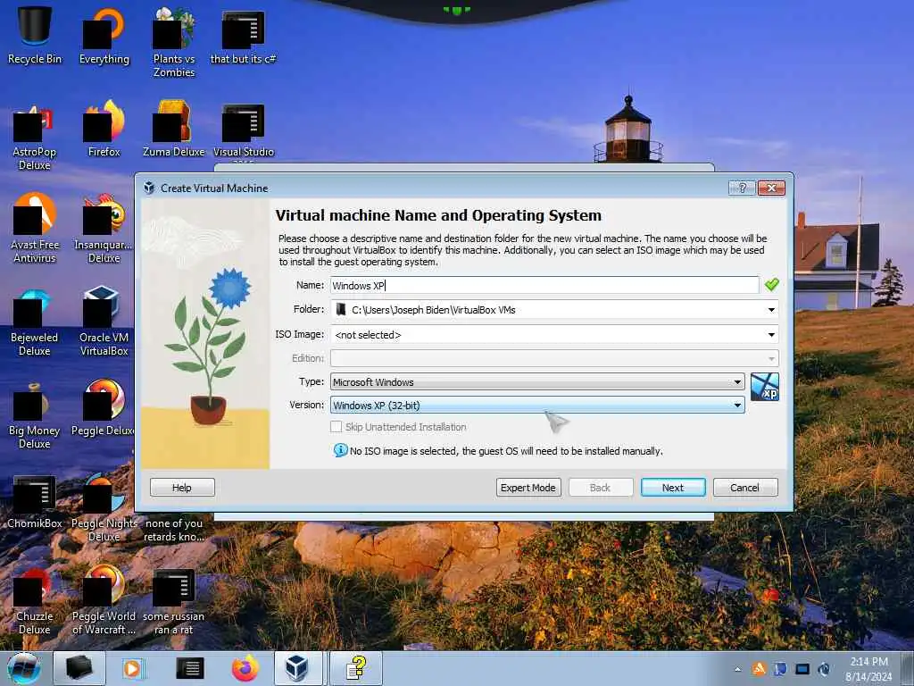Launch Peggle Nights Deluxe desktop shortcut
This screenshot has width=914, height=686.
click(x=104, y=507)
